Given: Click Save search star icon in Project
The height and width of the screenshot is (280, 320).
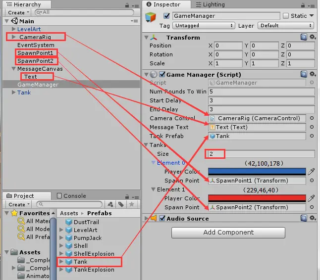Looking at the screenshot, I should pos(132,204).
